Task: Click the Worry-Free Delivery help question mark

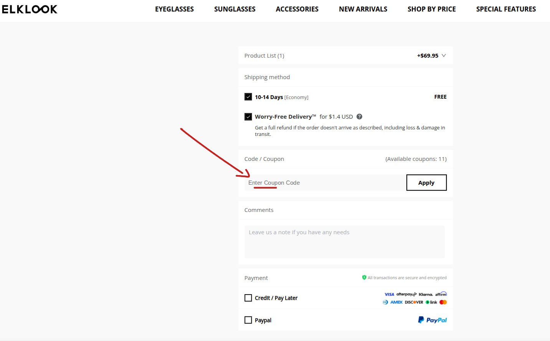Action: point(359,117)
